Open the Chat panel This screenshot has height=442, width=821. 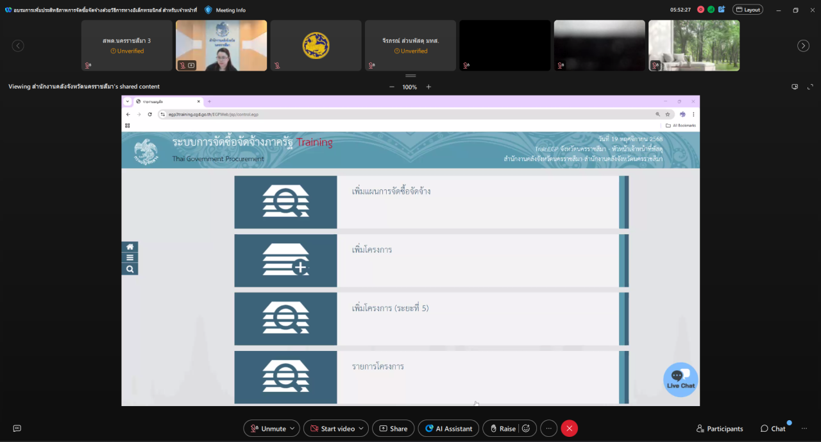[773, 429]
